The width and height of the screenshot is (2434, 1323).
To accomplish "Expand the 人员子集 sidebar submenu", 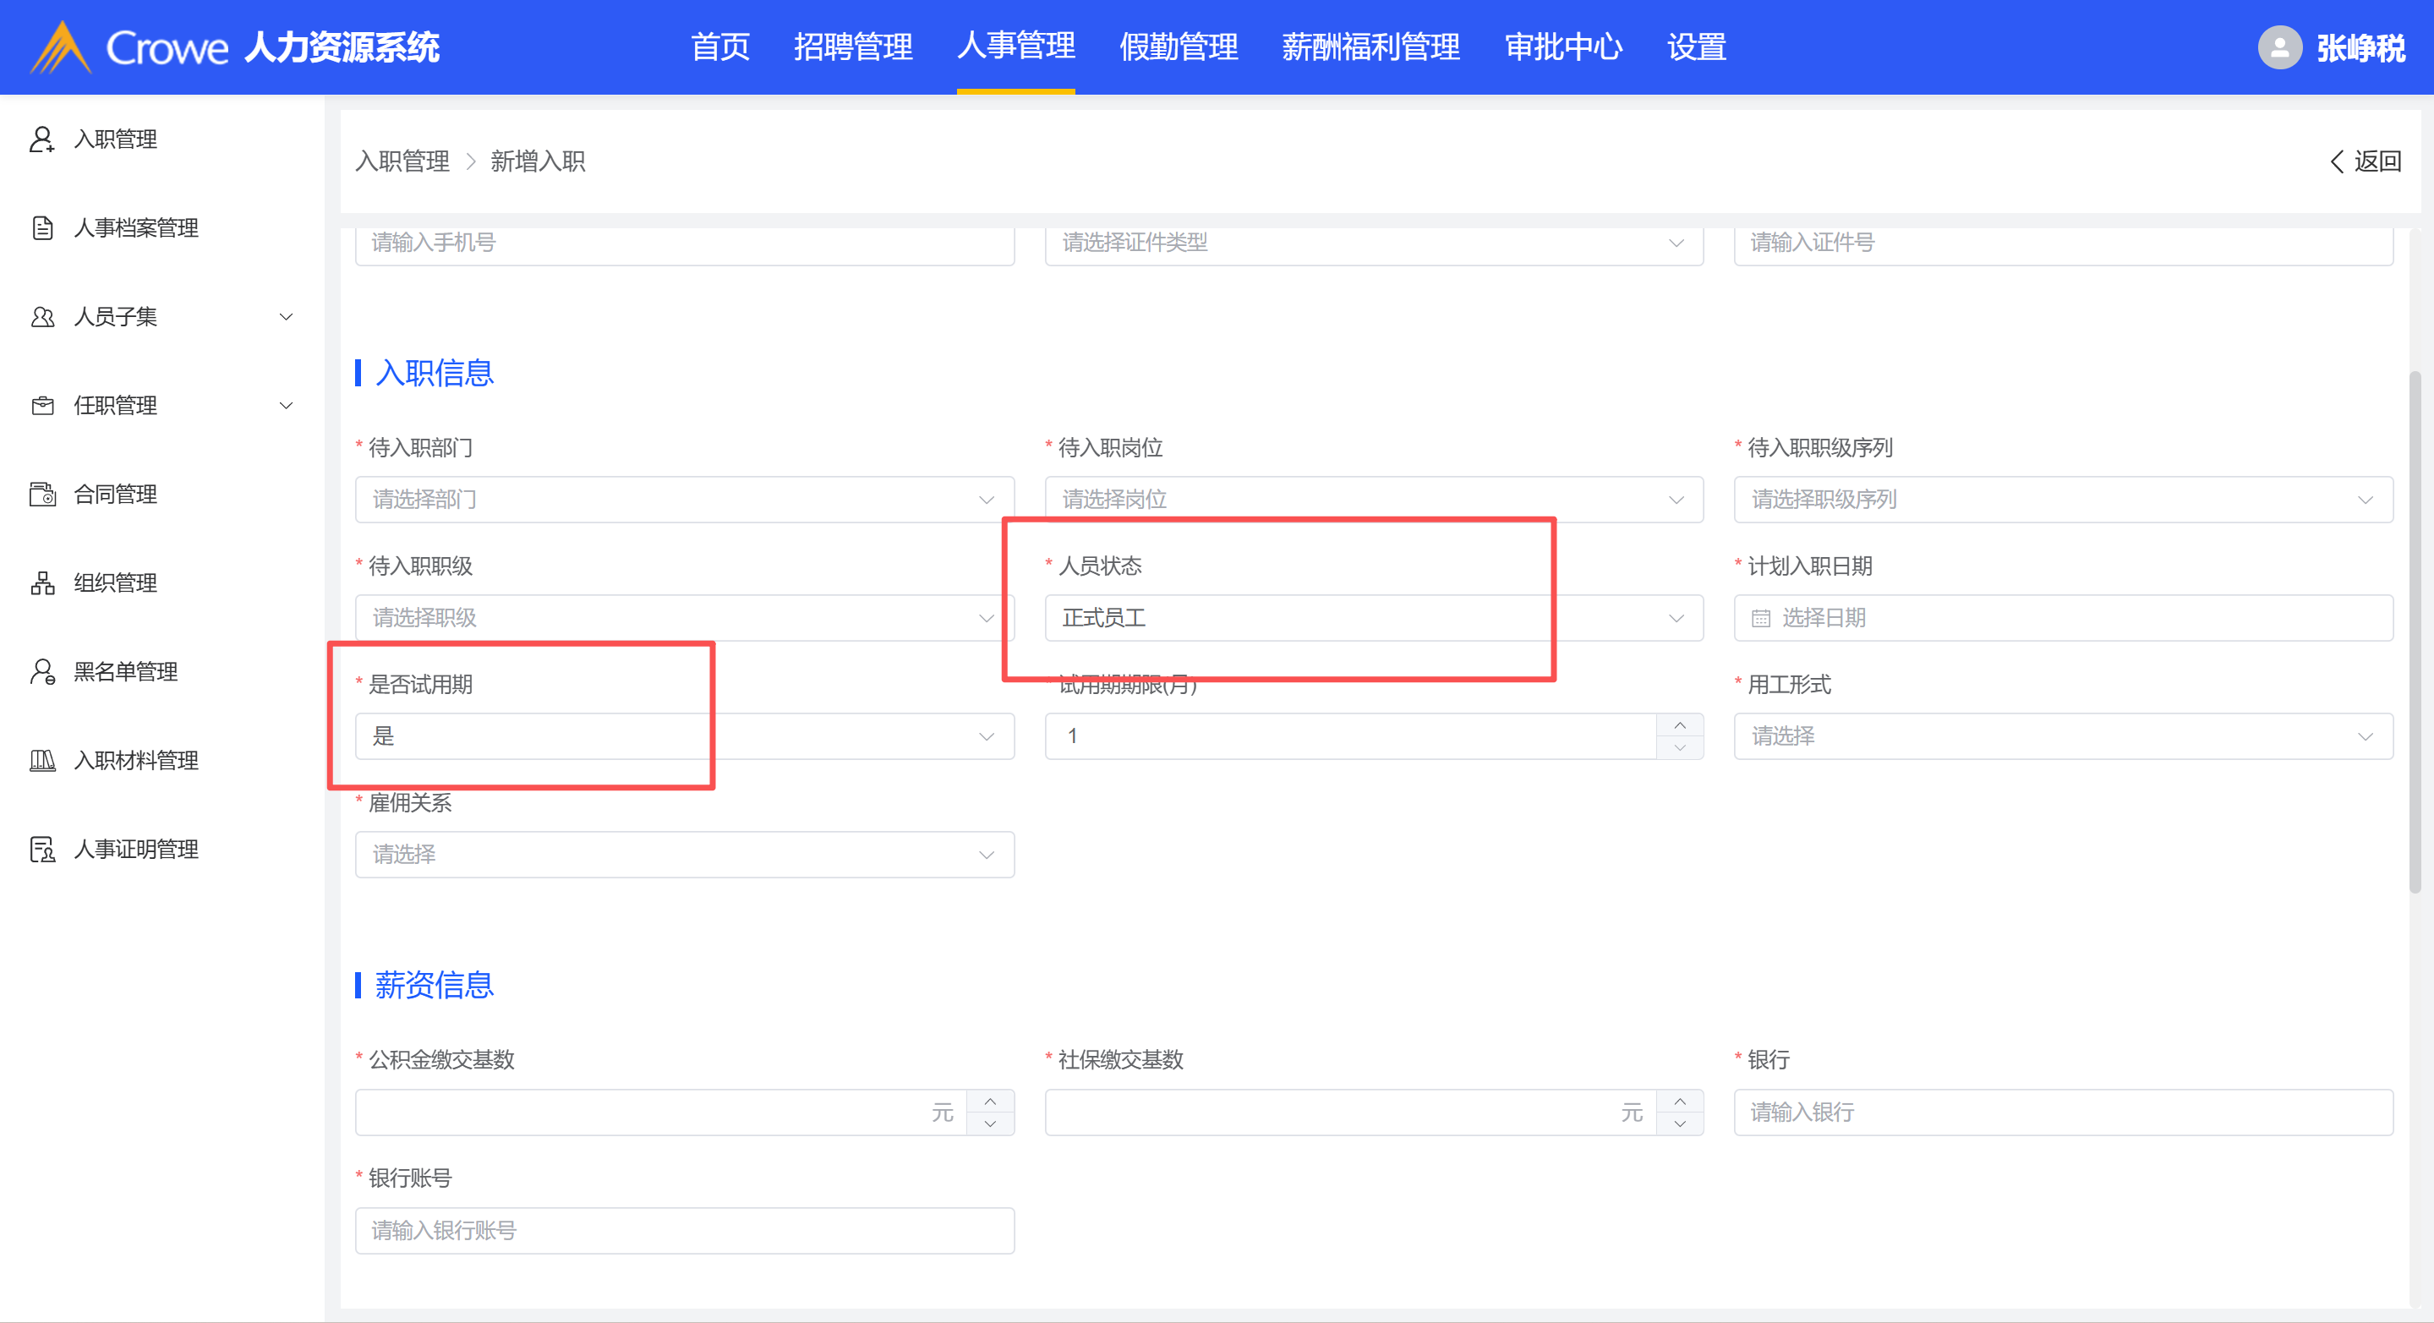I will (x=286, y=316).
